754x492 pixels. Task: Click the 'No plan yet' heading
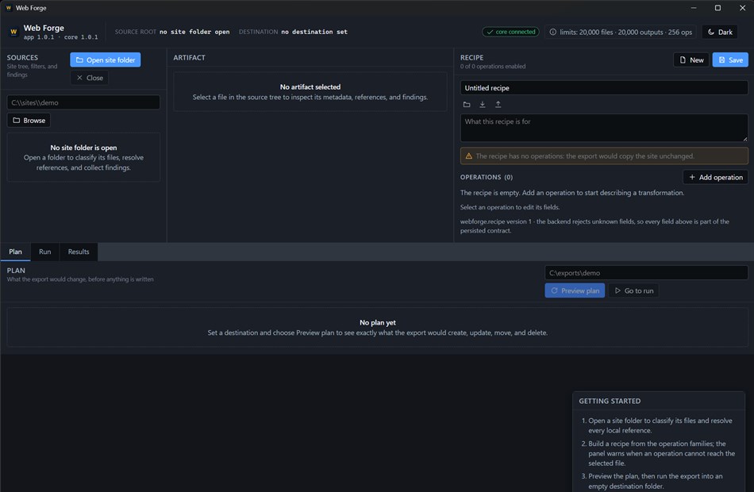(x=378, y=322)
